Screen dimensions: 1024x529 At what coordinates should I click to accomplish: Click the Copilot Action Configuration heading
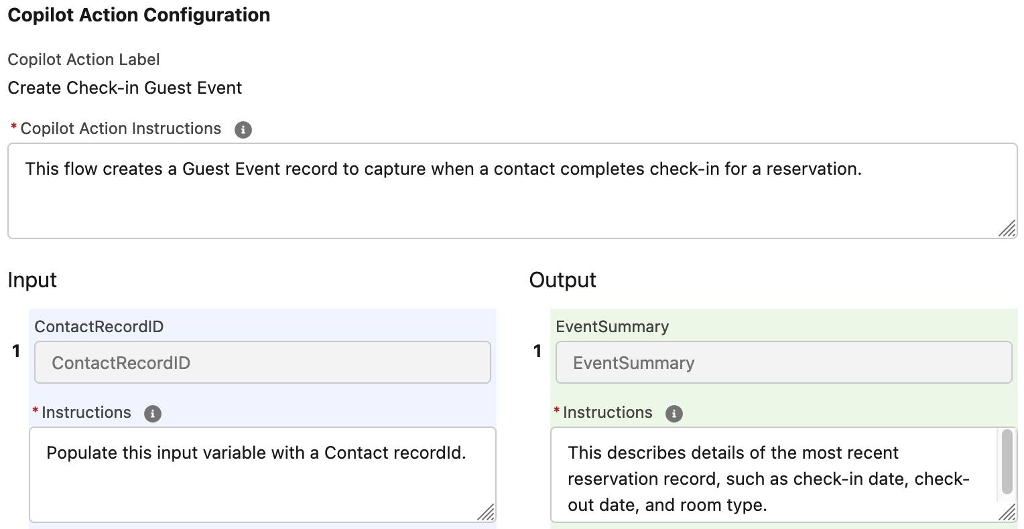(139, 15)
